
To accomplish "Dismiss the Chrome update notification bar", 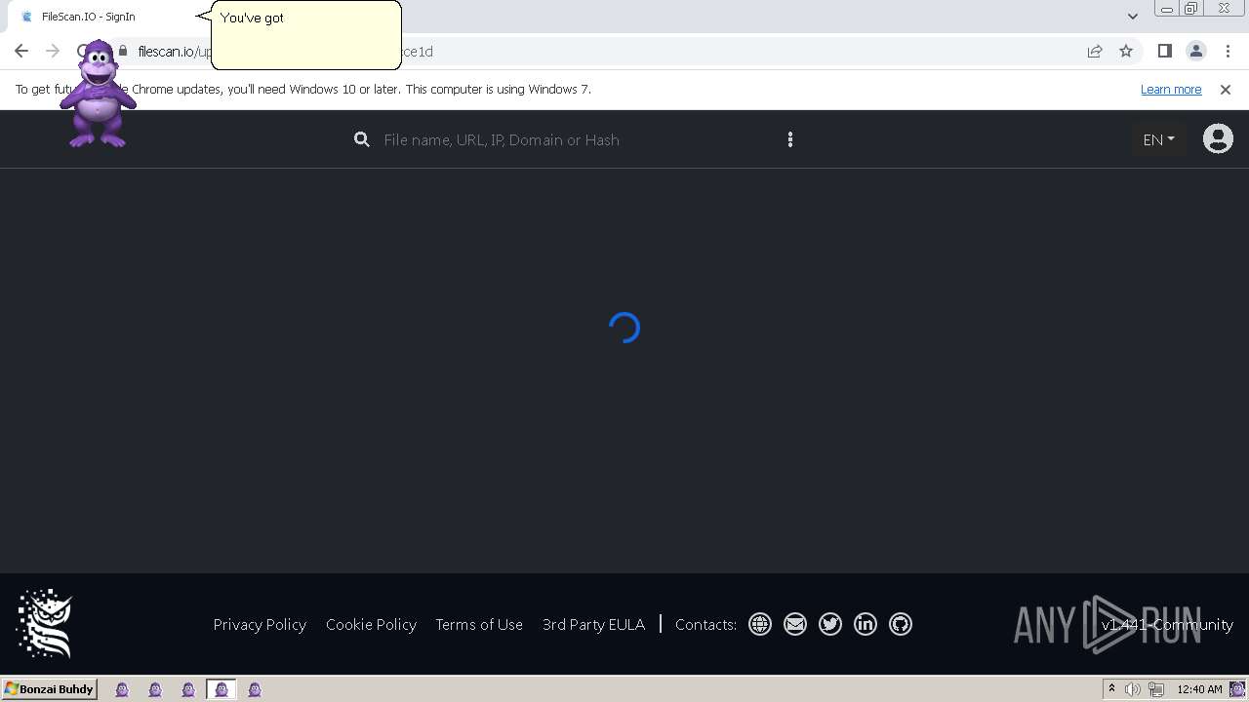I will click(1226, 89).
